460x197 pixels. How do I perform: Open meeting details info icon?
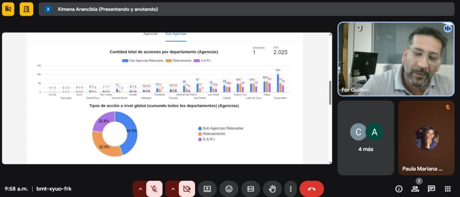(x=398, y=189)
